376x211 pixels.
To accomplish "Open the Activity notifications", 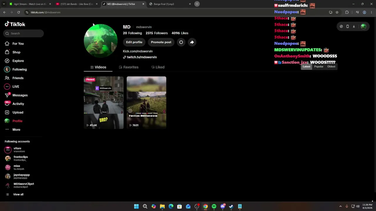I will coord(14,104).
